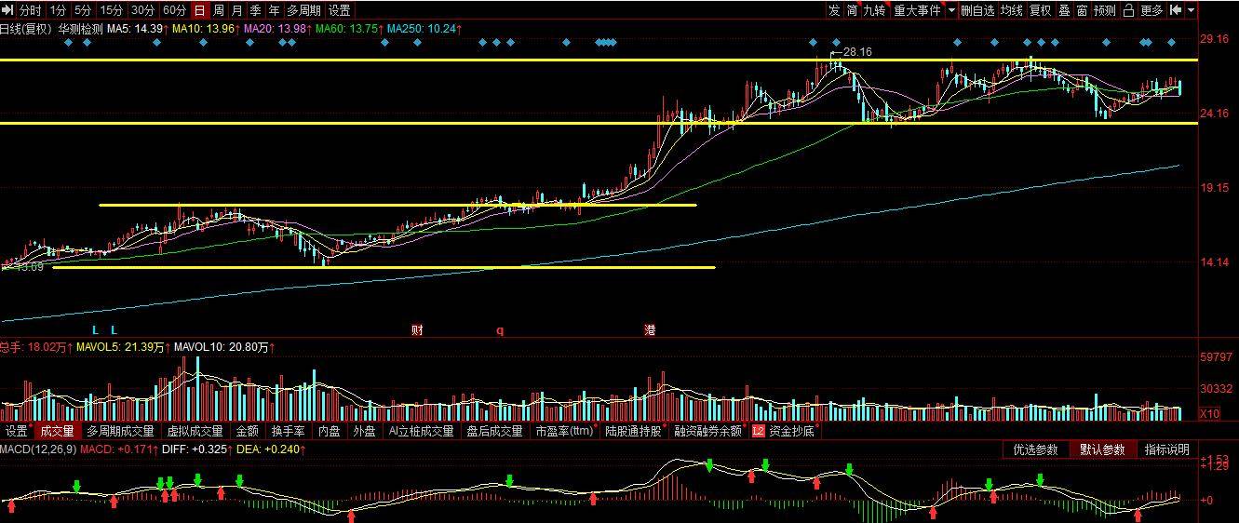Image resolution: width=1239 pixels, height=523 pixels.
Task: Click the 财 financial marker on chart
Action: 416,330
